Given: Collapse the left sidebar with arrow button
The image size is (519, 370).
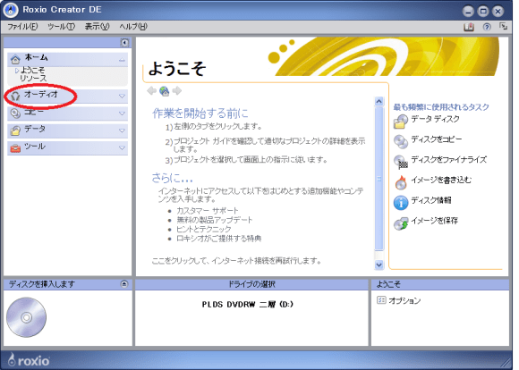Looking at the screenshot, I should (x=124, y=42).
